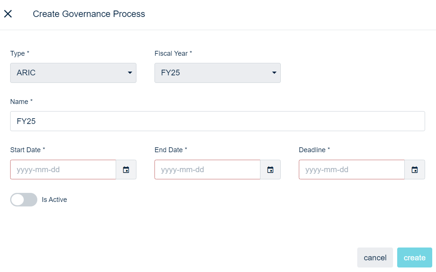Close the Create Governance Process dialog

click(8, 14)
